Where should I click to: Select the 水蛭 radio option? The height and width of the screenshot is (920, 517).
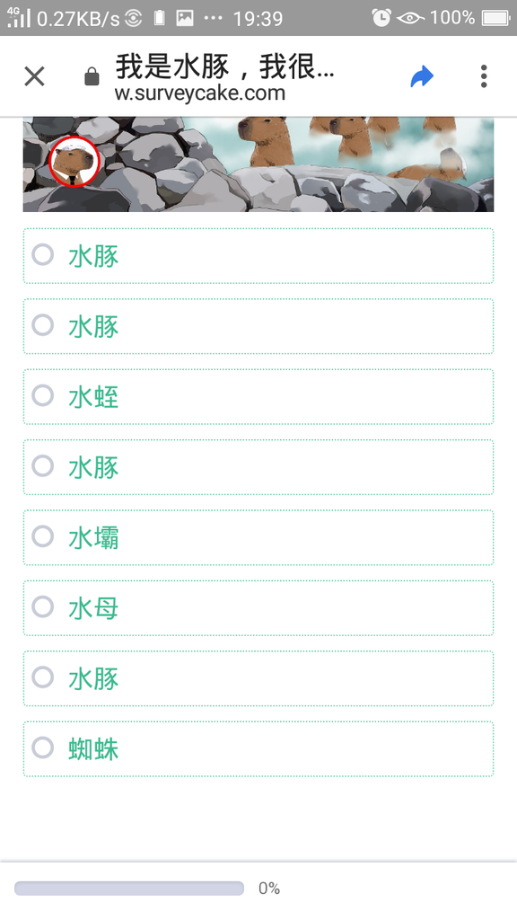pyautogui.click(x=258, y=396)
